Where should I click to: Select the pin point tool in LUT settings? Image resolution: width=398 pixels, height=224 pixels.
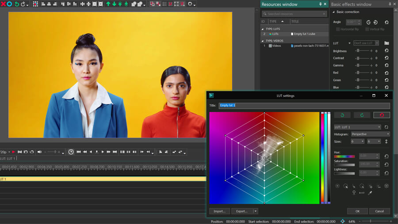click(x=354, y=193)
